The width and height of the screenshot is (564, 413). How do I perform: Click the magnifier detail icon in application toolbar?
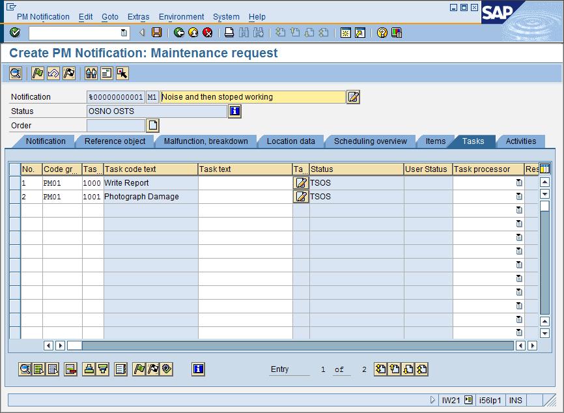point(16,74)
